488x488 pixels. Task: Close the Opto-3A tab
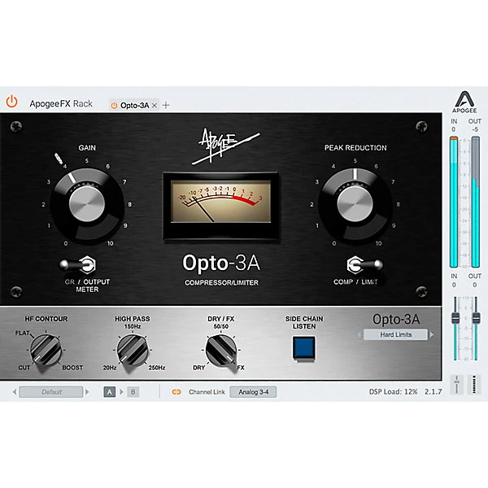coord(155,105)
